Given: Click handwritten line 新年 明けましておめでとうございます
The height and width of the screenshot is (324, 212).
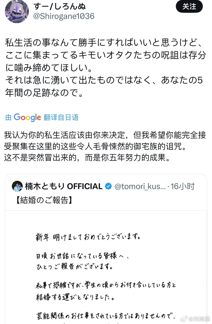Looking at the screenshot, I should pos(87,237).
